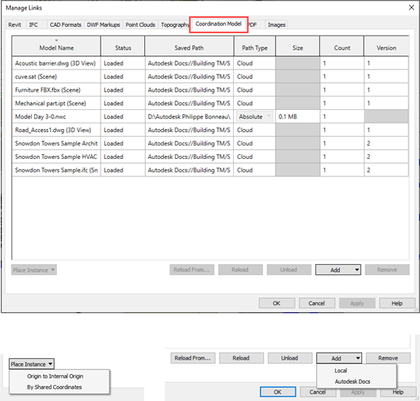Select the Coordination Model tab

(219, 24)
